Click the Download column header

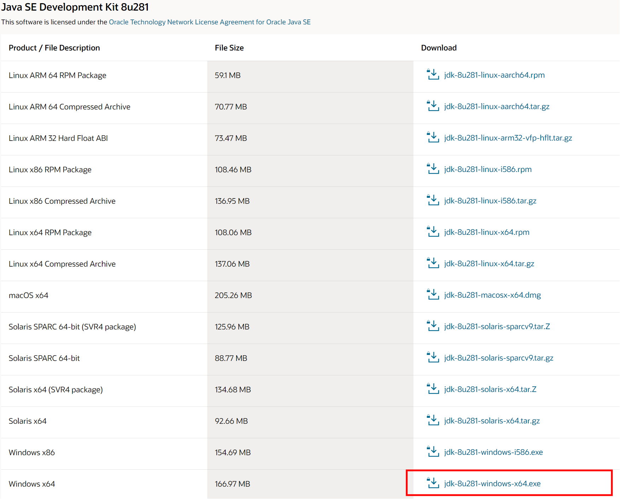(x=439, y=48)
